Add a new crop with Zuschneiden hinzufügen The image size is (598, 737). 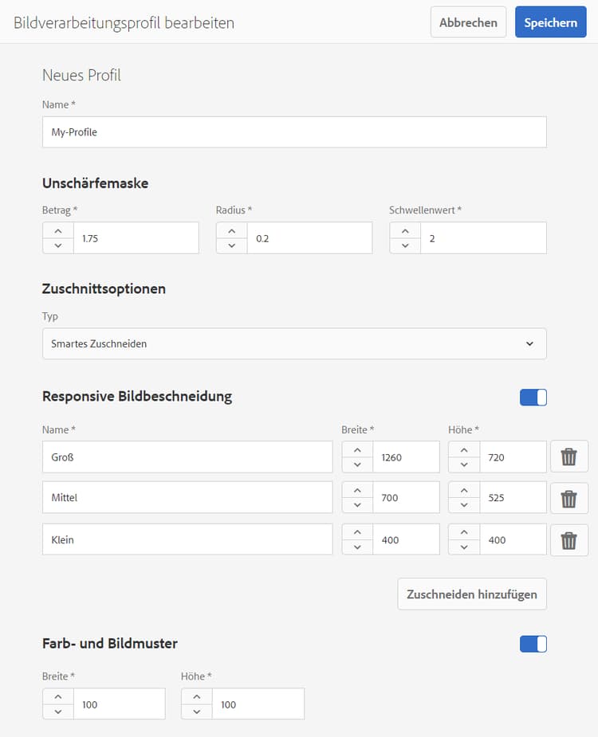(471, 594)
